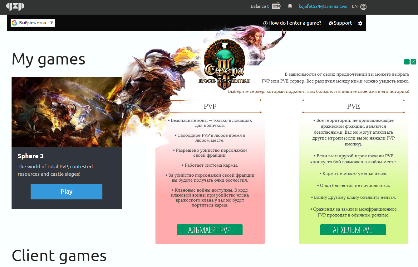
Task: Close the server selection popup
Action: (413, 62)
